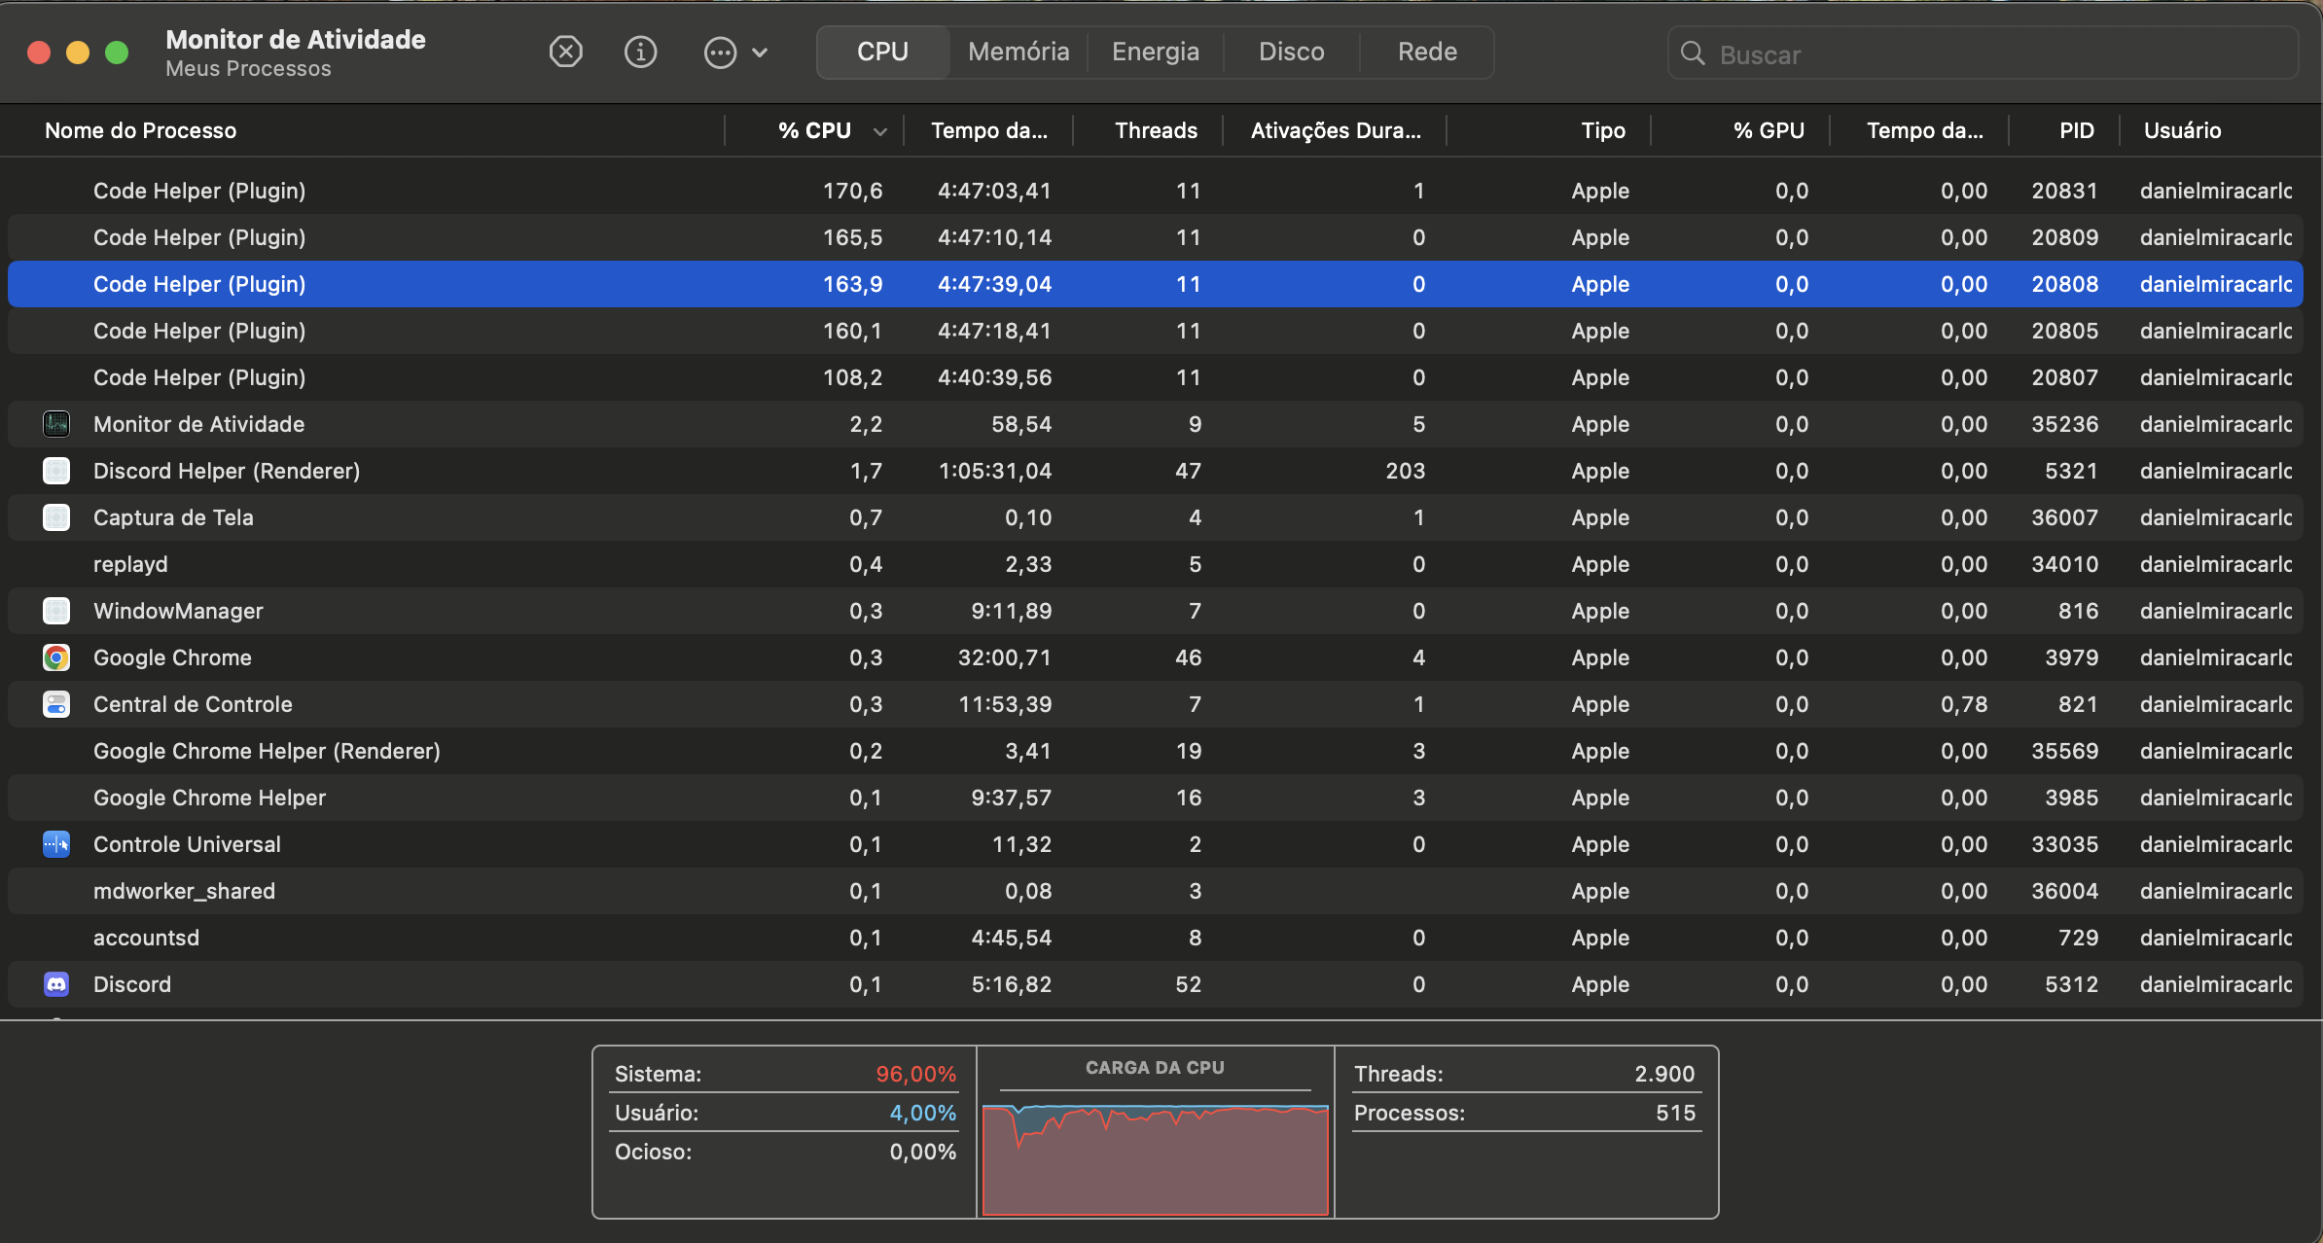The image size is (2323, 1243).
Task: Click the Central de Controle row icon
Action: click(x=56, y=704)
